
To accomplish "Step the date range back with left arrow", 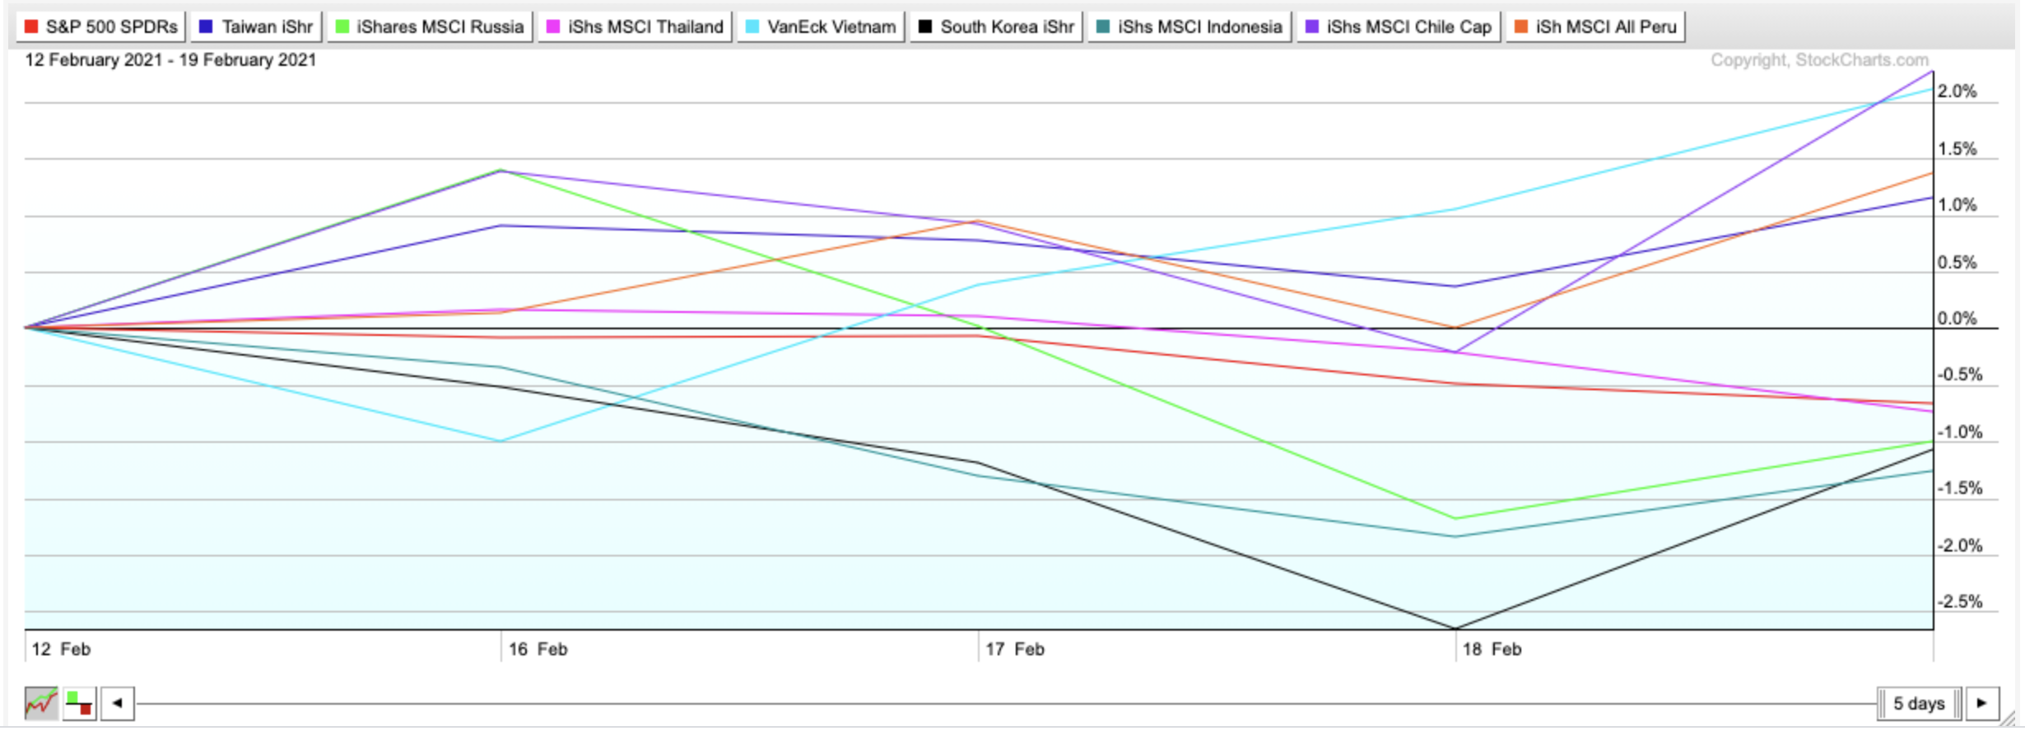I will click(x=118, y=703).
